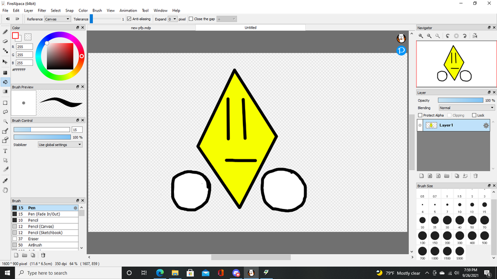Select the Brush tool in the left toolbar
The height and width of the screenshot is (279, 497).
click(x=6, y=32)
